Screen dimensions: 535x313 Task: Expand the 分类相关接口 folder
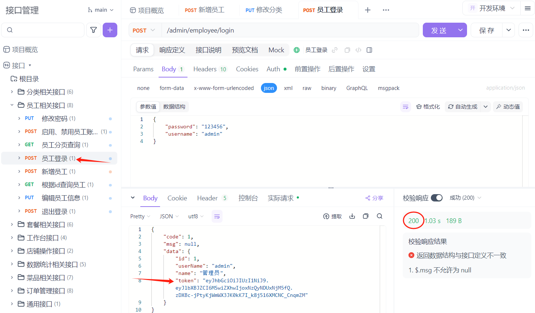[12, 92]
